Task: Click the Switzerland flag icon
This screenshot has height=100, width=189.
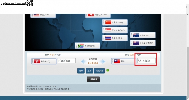Action: coord(91,15)
